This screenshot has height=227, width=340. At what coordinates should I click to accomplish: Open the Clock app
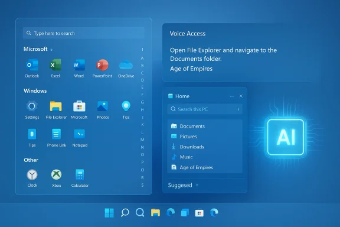coord(32,178)
